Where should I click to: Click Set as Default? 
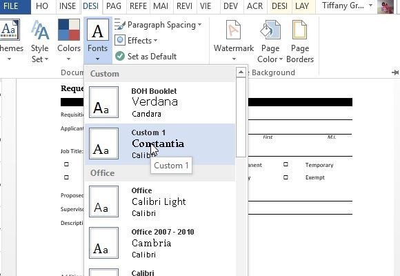[x=146, y=56]
